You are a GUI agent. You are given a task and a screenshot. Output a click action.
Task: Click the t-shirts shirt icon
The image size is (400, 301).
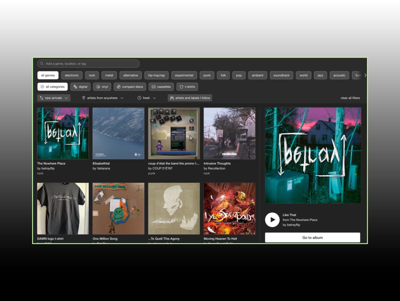tap(181, 87)
